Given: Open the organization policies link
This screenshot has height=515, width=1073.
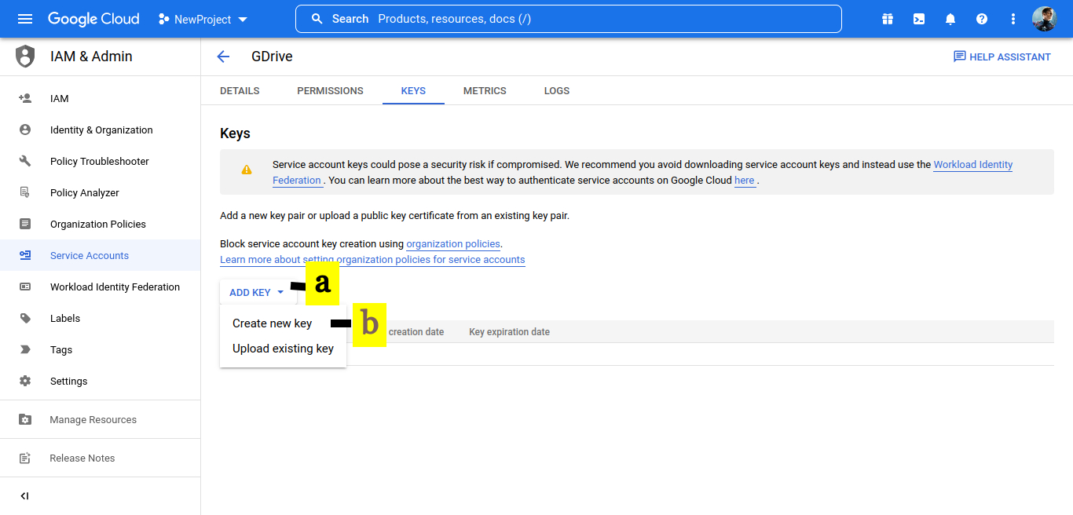Looking at the screenshot, I should coord(453,243).
